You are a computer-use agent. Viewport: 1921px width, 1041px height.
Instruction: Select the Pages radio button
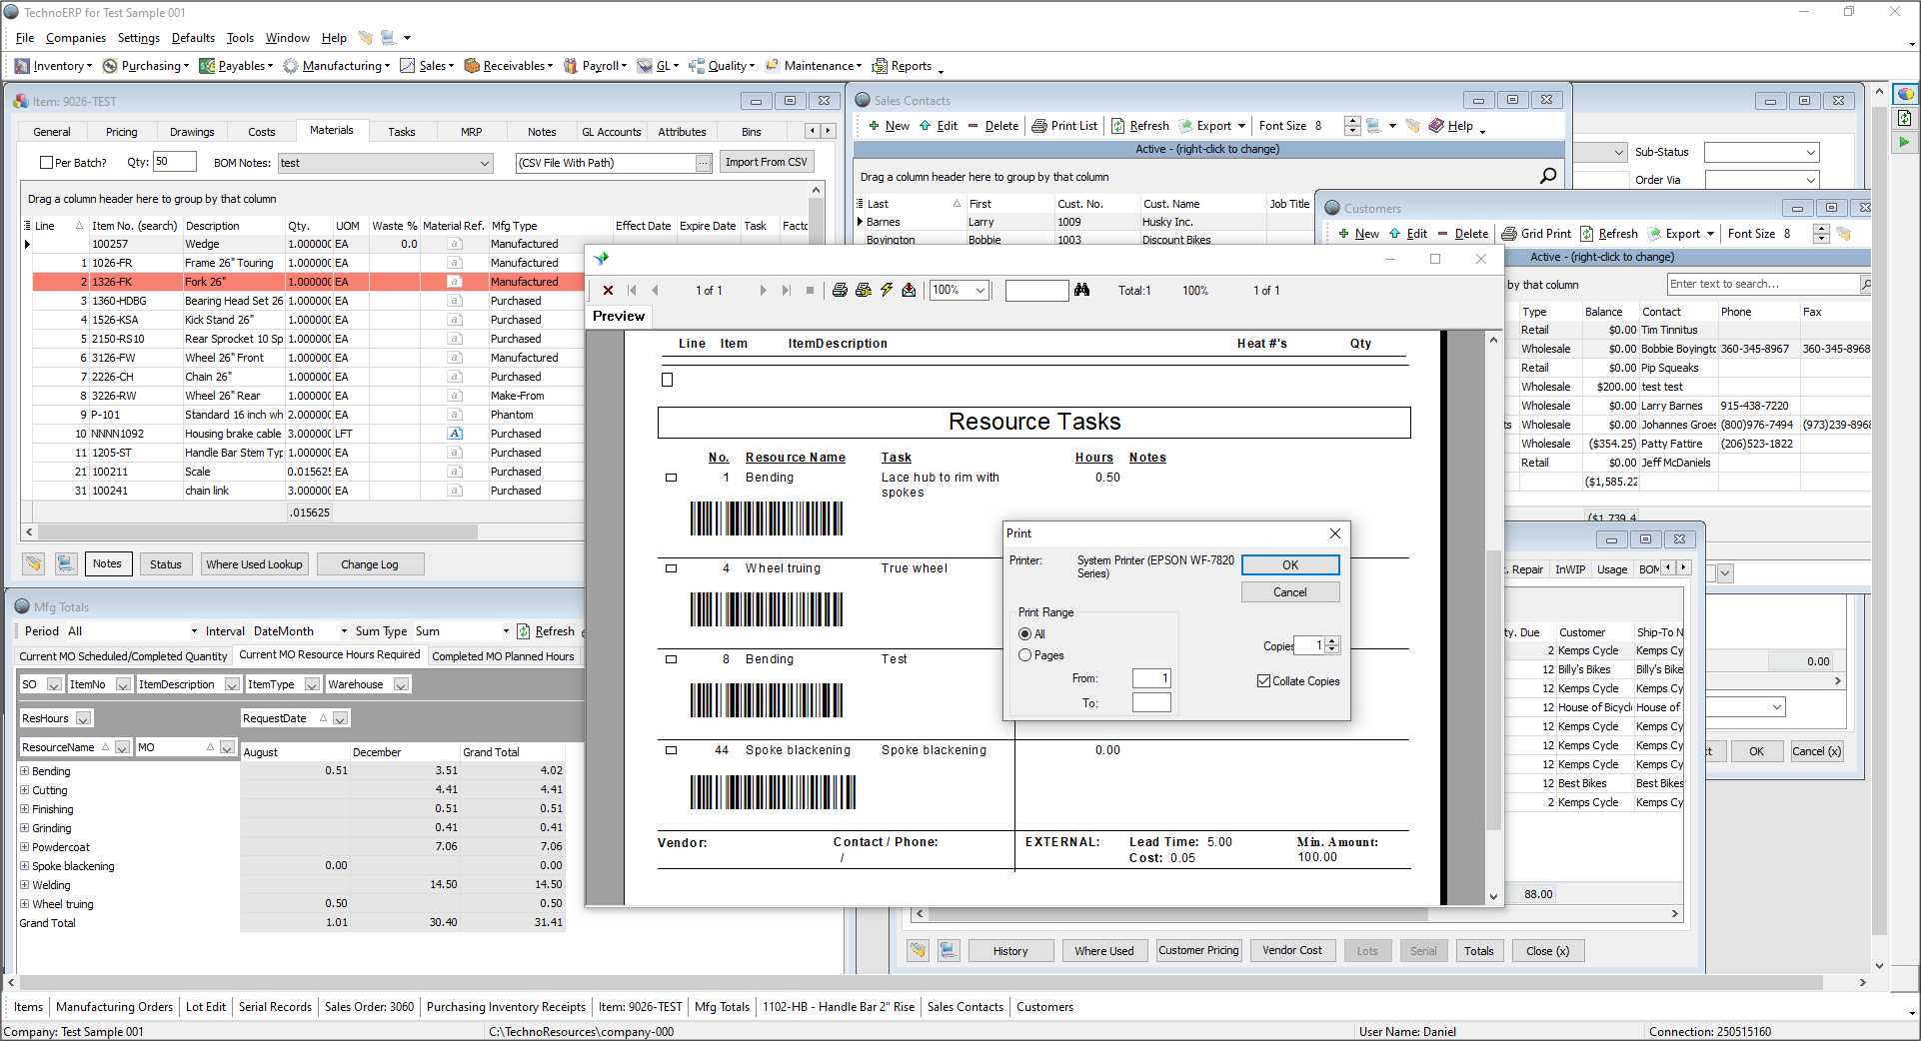tap(1024, 655)
